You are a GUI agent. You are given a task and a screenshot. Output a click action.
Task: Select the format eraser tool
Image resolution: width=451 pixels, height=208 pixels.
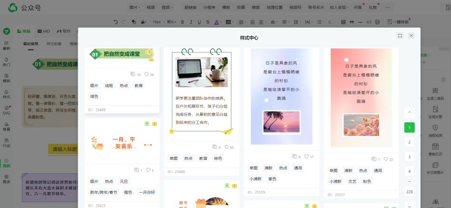pos(134,22)
